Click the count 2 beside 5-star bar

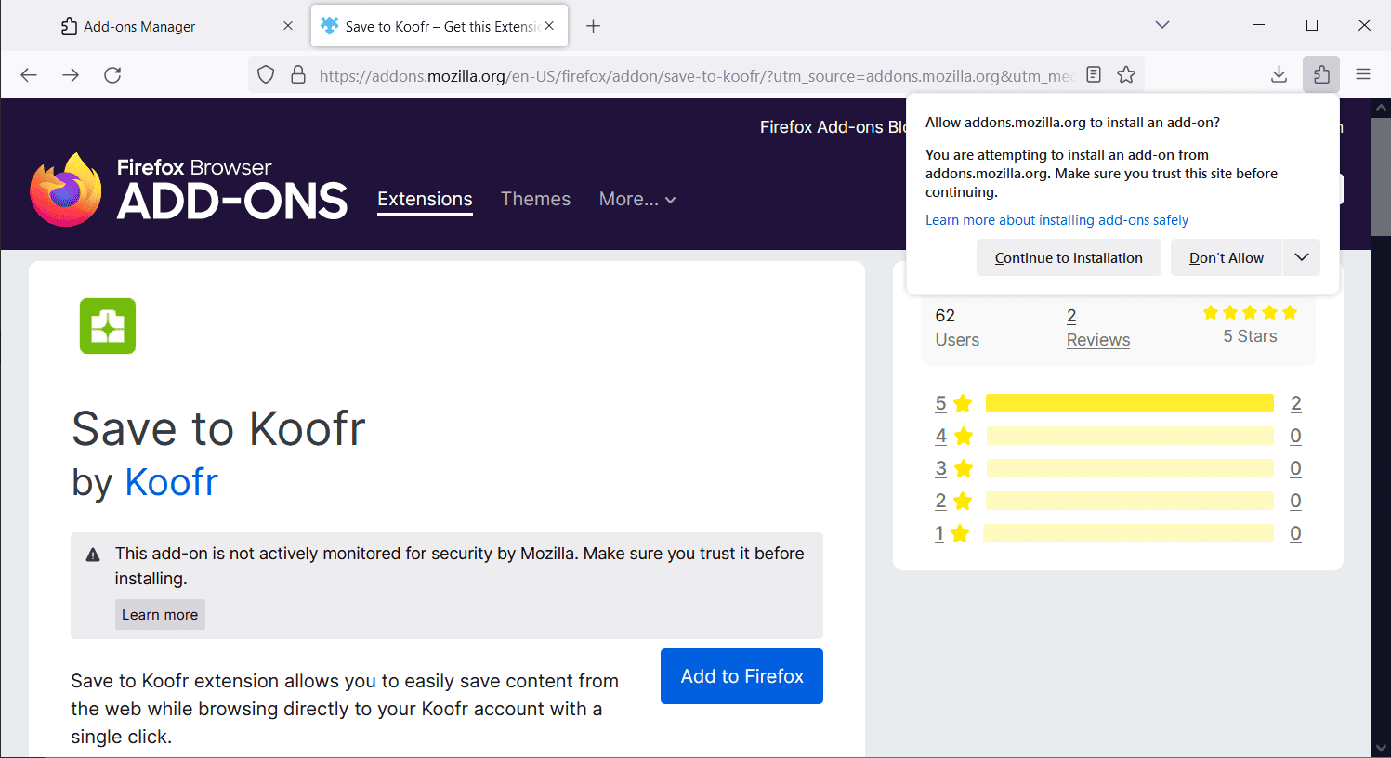point(1295,403)
